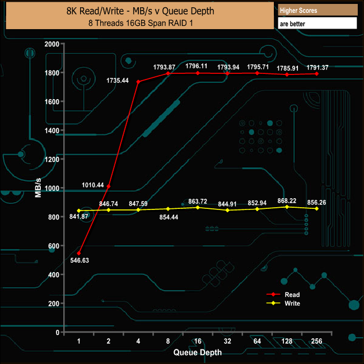
Task: Click the y-axis tick label 1400
Action: [x=52, y=130]
